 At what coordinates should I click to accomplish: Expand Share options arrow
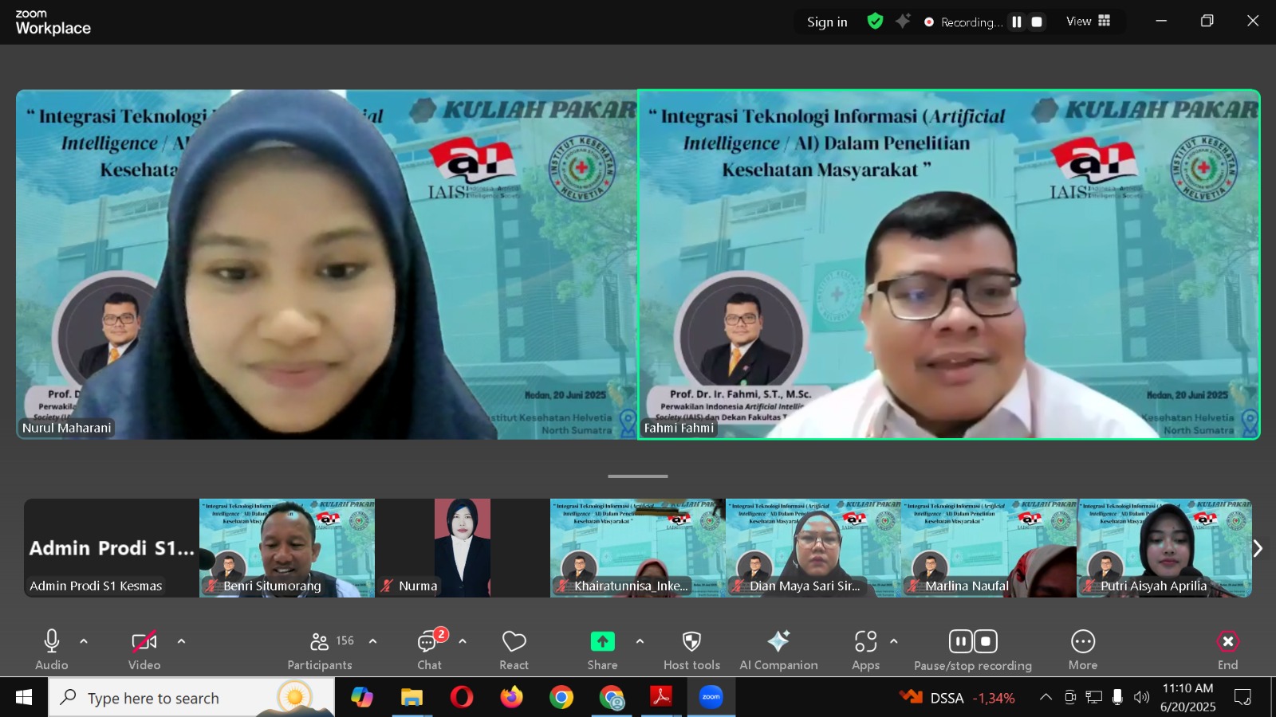click(x=640, y=641)
